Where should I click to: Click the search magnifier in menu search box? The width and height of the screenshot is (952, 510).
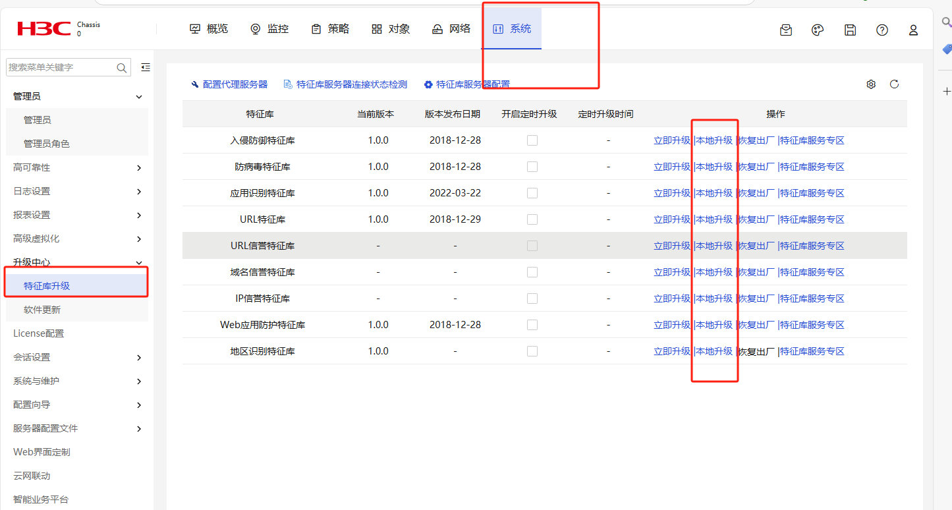(122, 67)
